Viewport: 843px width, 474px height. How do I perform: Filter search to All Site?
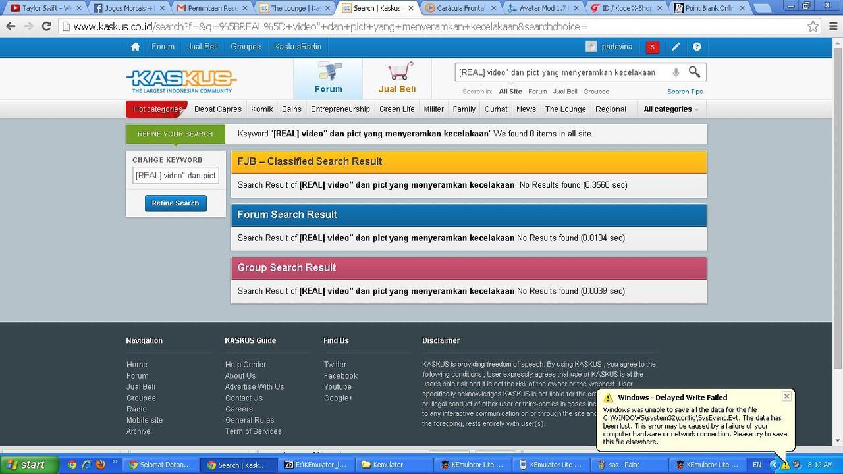click(510, 92)
